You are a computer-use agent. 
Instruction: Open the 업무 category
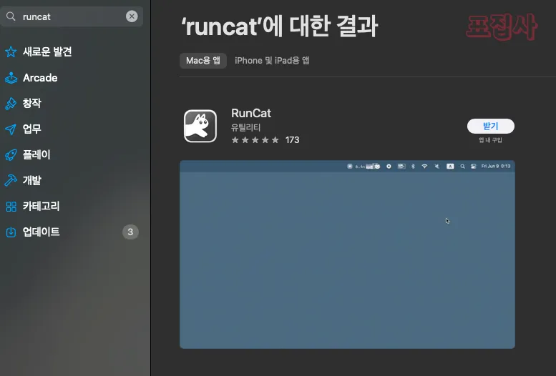tap(32, 129)
